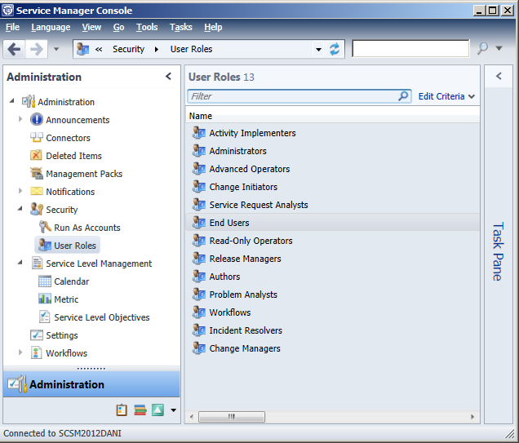Open the breadcrumb address dropdown

click(318, 50)
